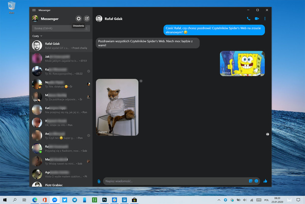
Task: Show hidden system tray icons
Action: click(x=219, y=200)
